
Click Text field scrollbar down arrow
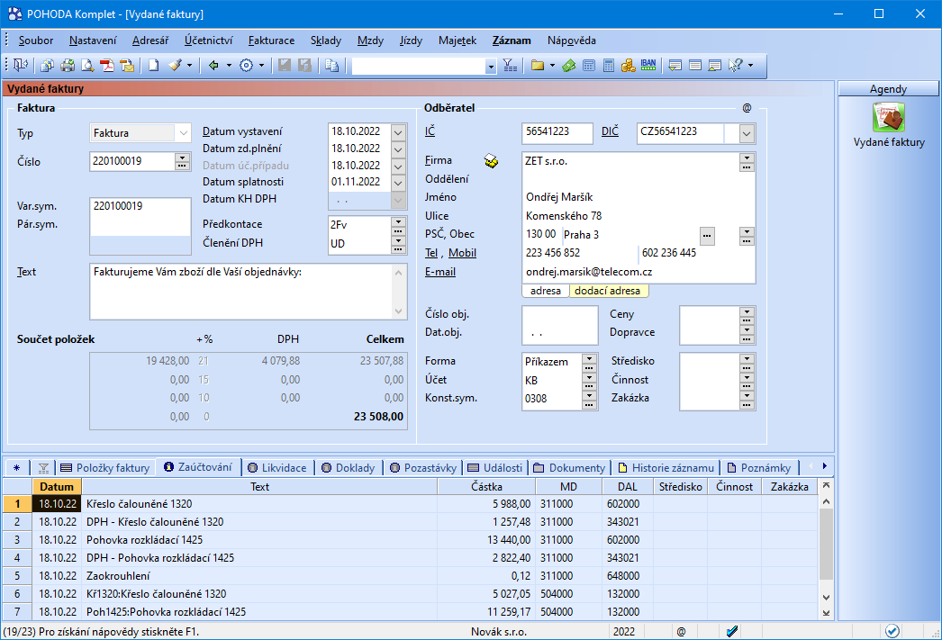tap(398, 311)
